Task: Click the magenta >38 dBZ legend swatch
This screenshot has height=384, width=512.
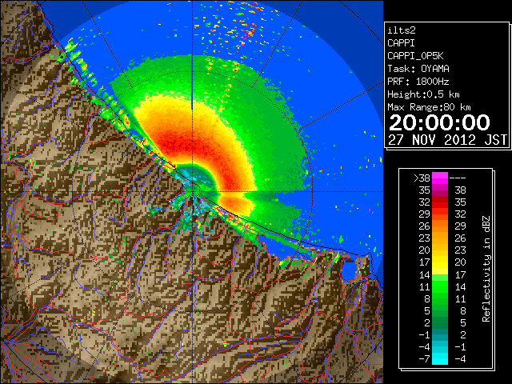Action: (x=440, y=178)
